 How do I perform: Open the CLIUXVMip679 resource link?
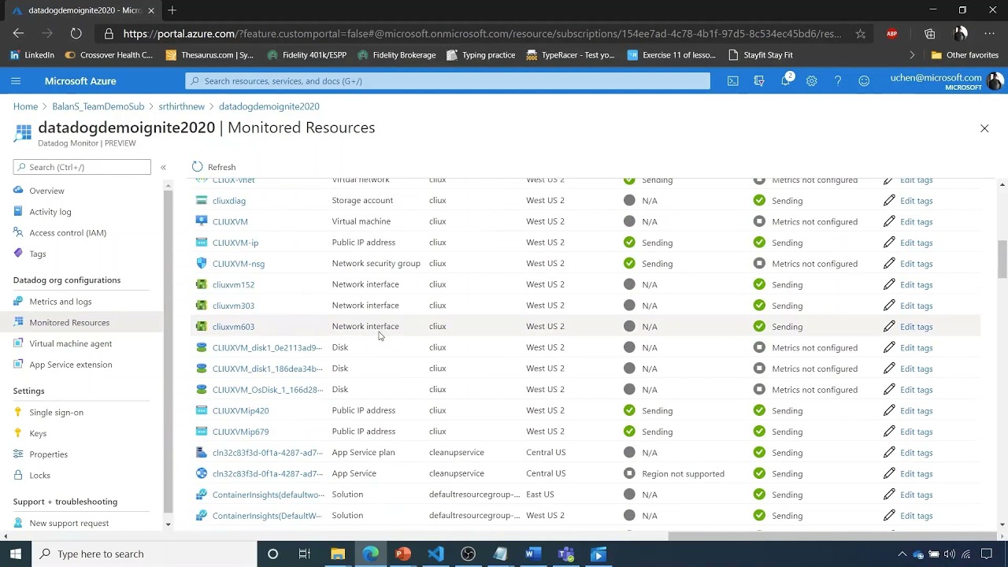point(240,432)
